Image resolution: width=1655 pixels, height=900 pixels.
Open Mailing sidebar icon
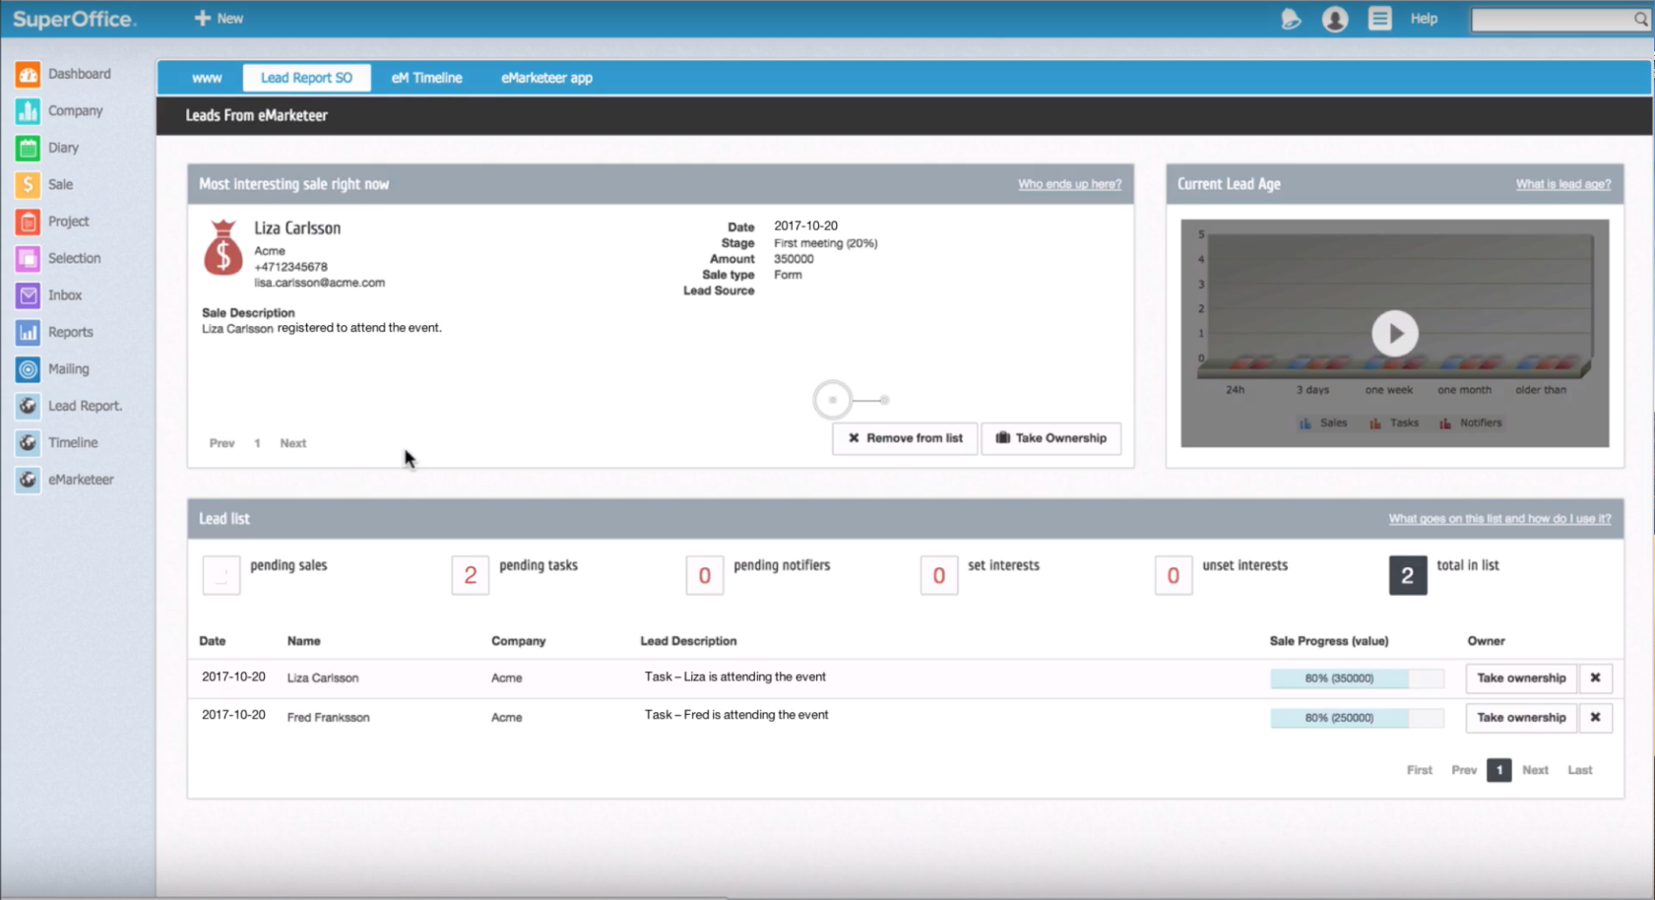pos(28,369)
